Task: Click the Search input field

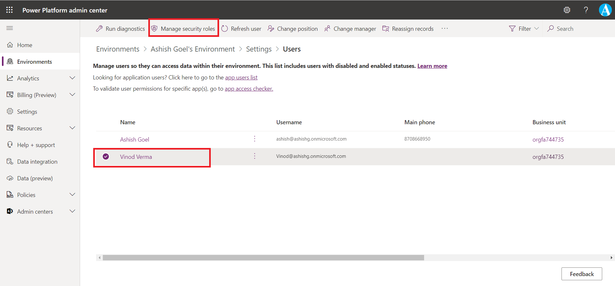Action: coord(565,29)
